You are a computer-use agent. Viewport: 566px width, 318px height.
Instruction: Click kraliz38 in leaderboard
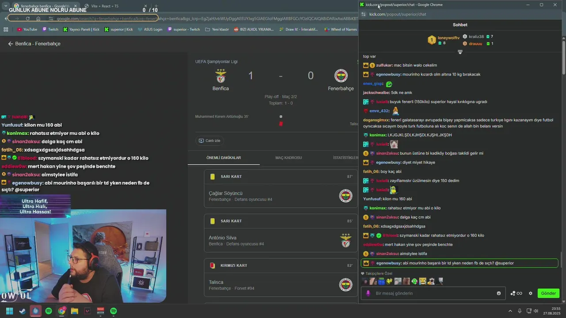click(476, 37)
